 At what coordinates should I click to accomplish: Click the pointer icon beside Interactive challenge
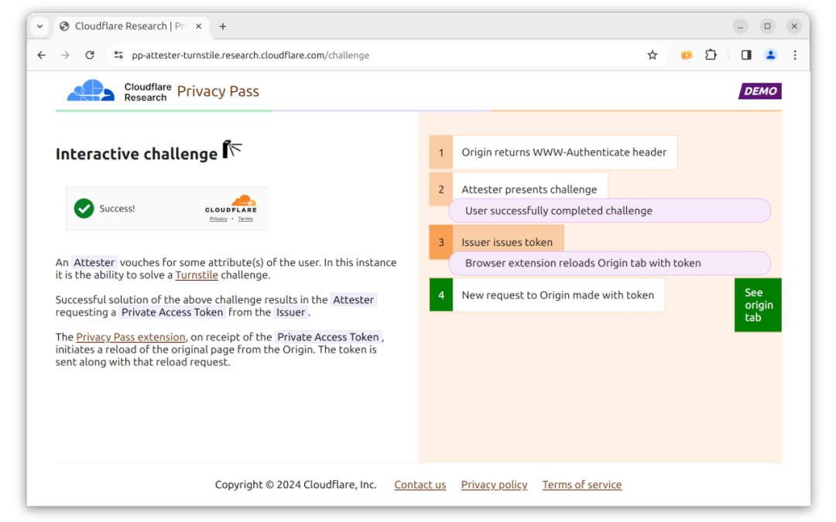tap(232, 149)
